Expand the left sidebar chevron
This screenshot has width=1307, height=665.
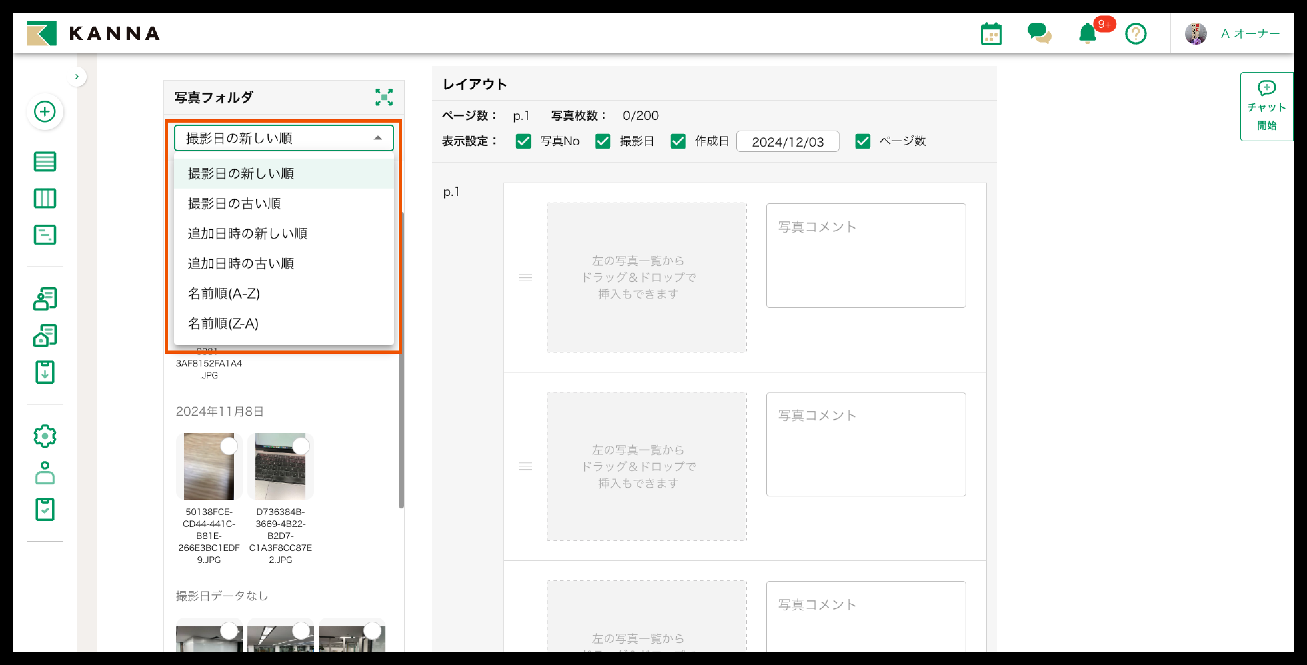[x=77, y=77]
